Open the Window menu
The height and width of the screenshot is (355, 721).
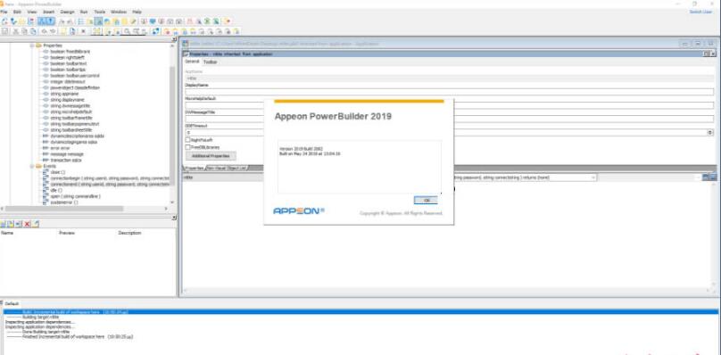[119, 12]
